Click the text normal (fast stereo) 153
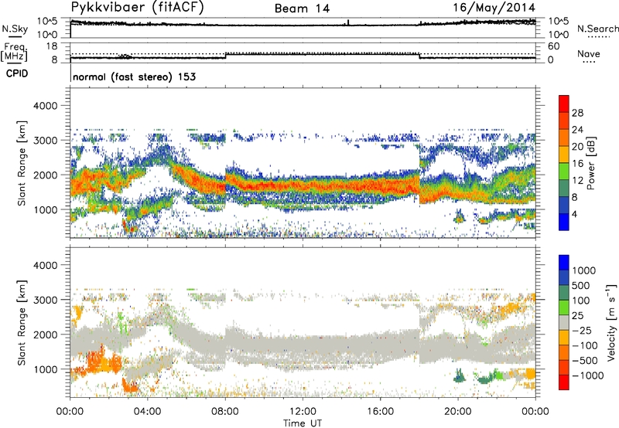The image size is (619, 428). [134, 76]
